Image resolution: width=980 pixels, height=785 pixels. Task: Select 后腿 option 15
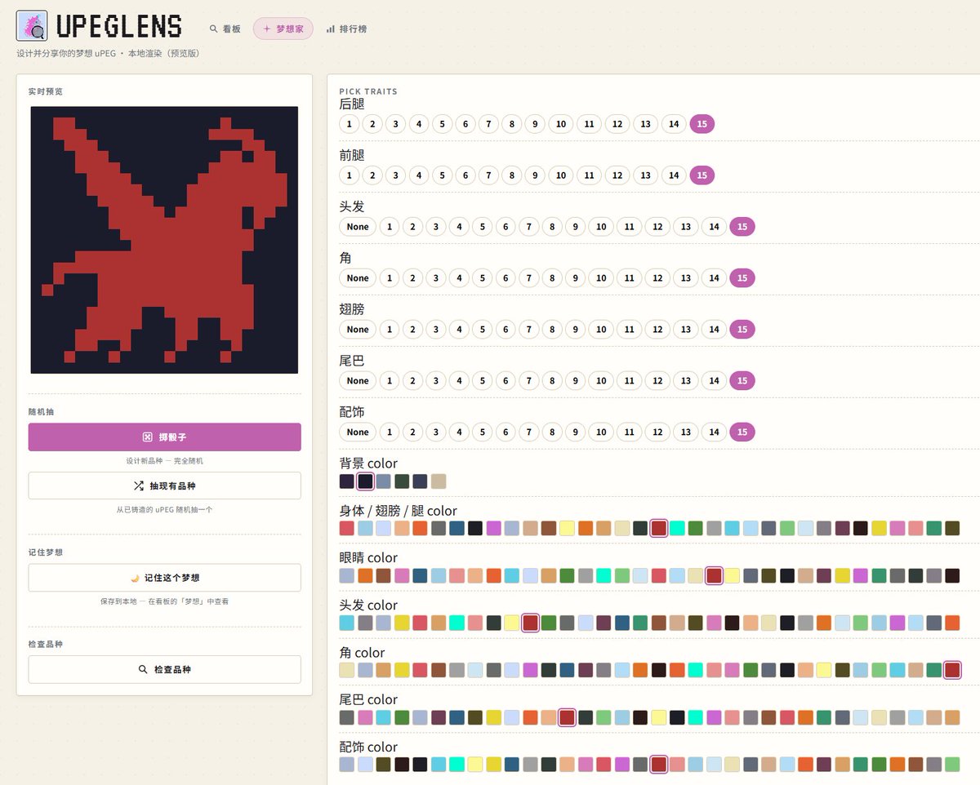coord(702,124)
